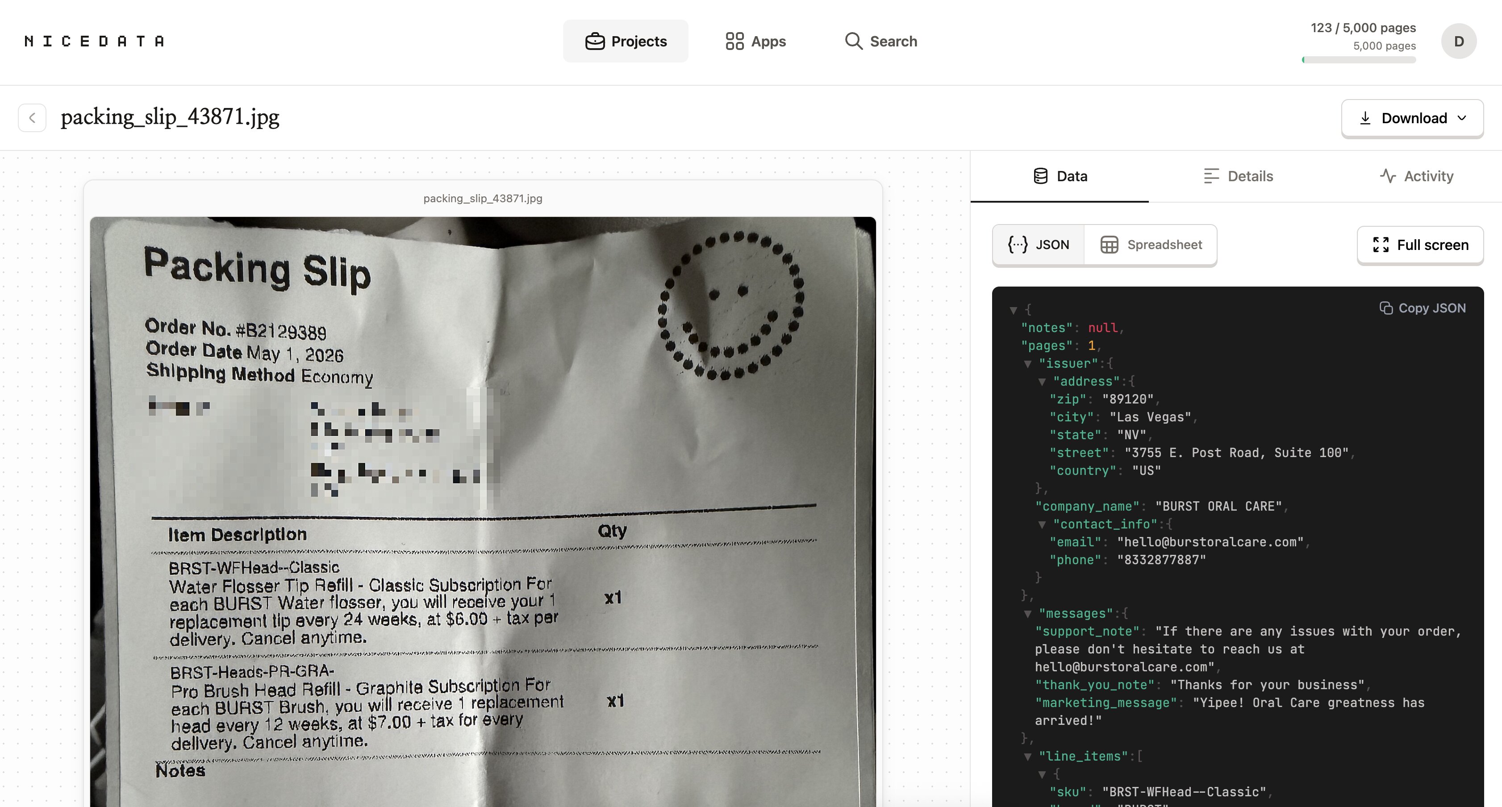
Task: Select the Activity tab
Action: [x=1416, y=176]
